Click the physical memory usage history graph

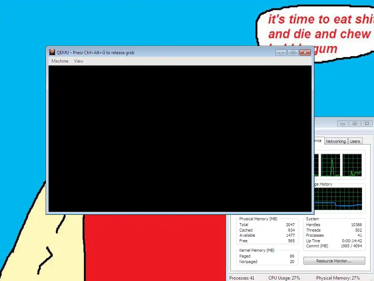coord(338,199)
